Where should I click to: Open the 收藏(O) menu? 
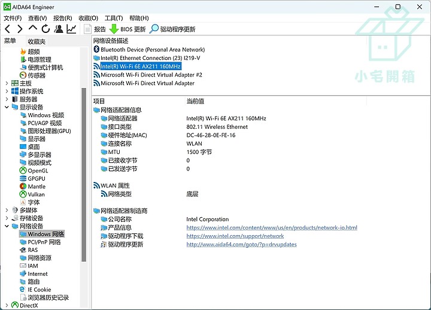click(88, 18)
